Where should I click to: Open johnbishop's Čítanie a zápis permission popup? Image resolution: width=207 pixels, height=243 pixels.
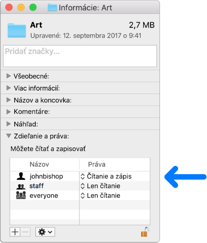pyautogui.click(x=106, y=176)
